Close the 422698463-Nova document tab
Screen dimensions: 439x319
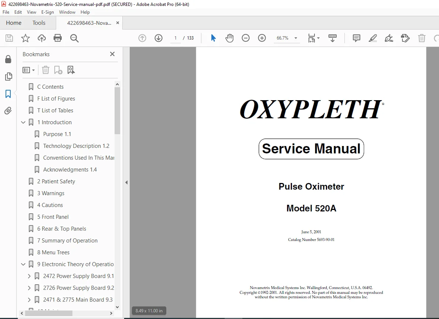coord(118,23)
